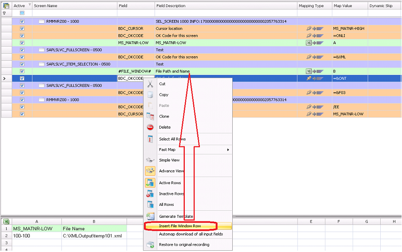Screen dimensions: 402x252
Task: Click the column chooser icon in grid corner
Action: point(6,6)
